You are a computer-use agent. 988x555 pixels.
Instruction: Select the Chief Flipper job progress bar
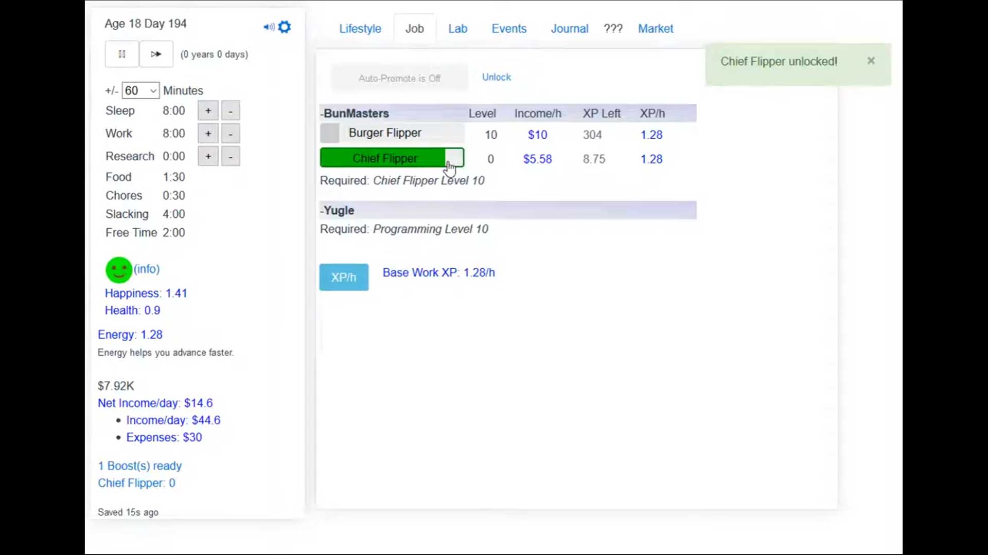pos(392,158)
